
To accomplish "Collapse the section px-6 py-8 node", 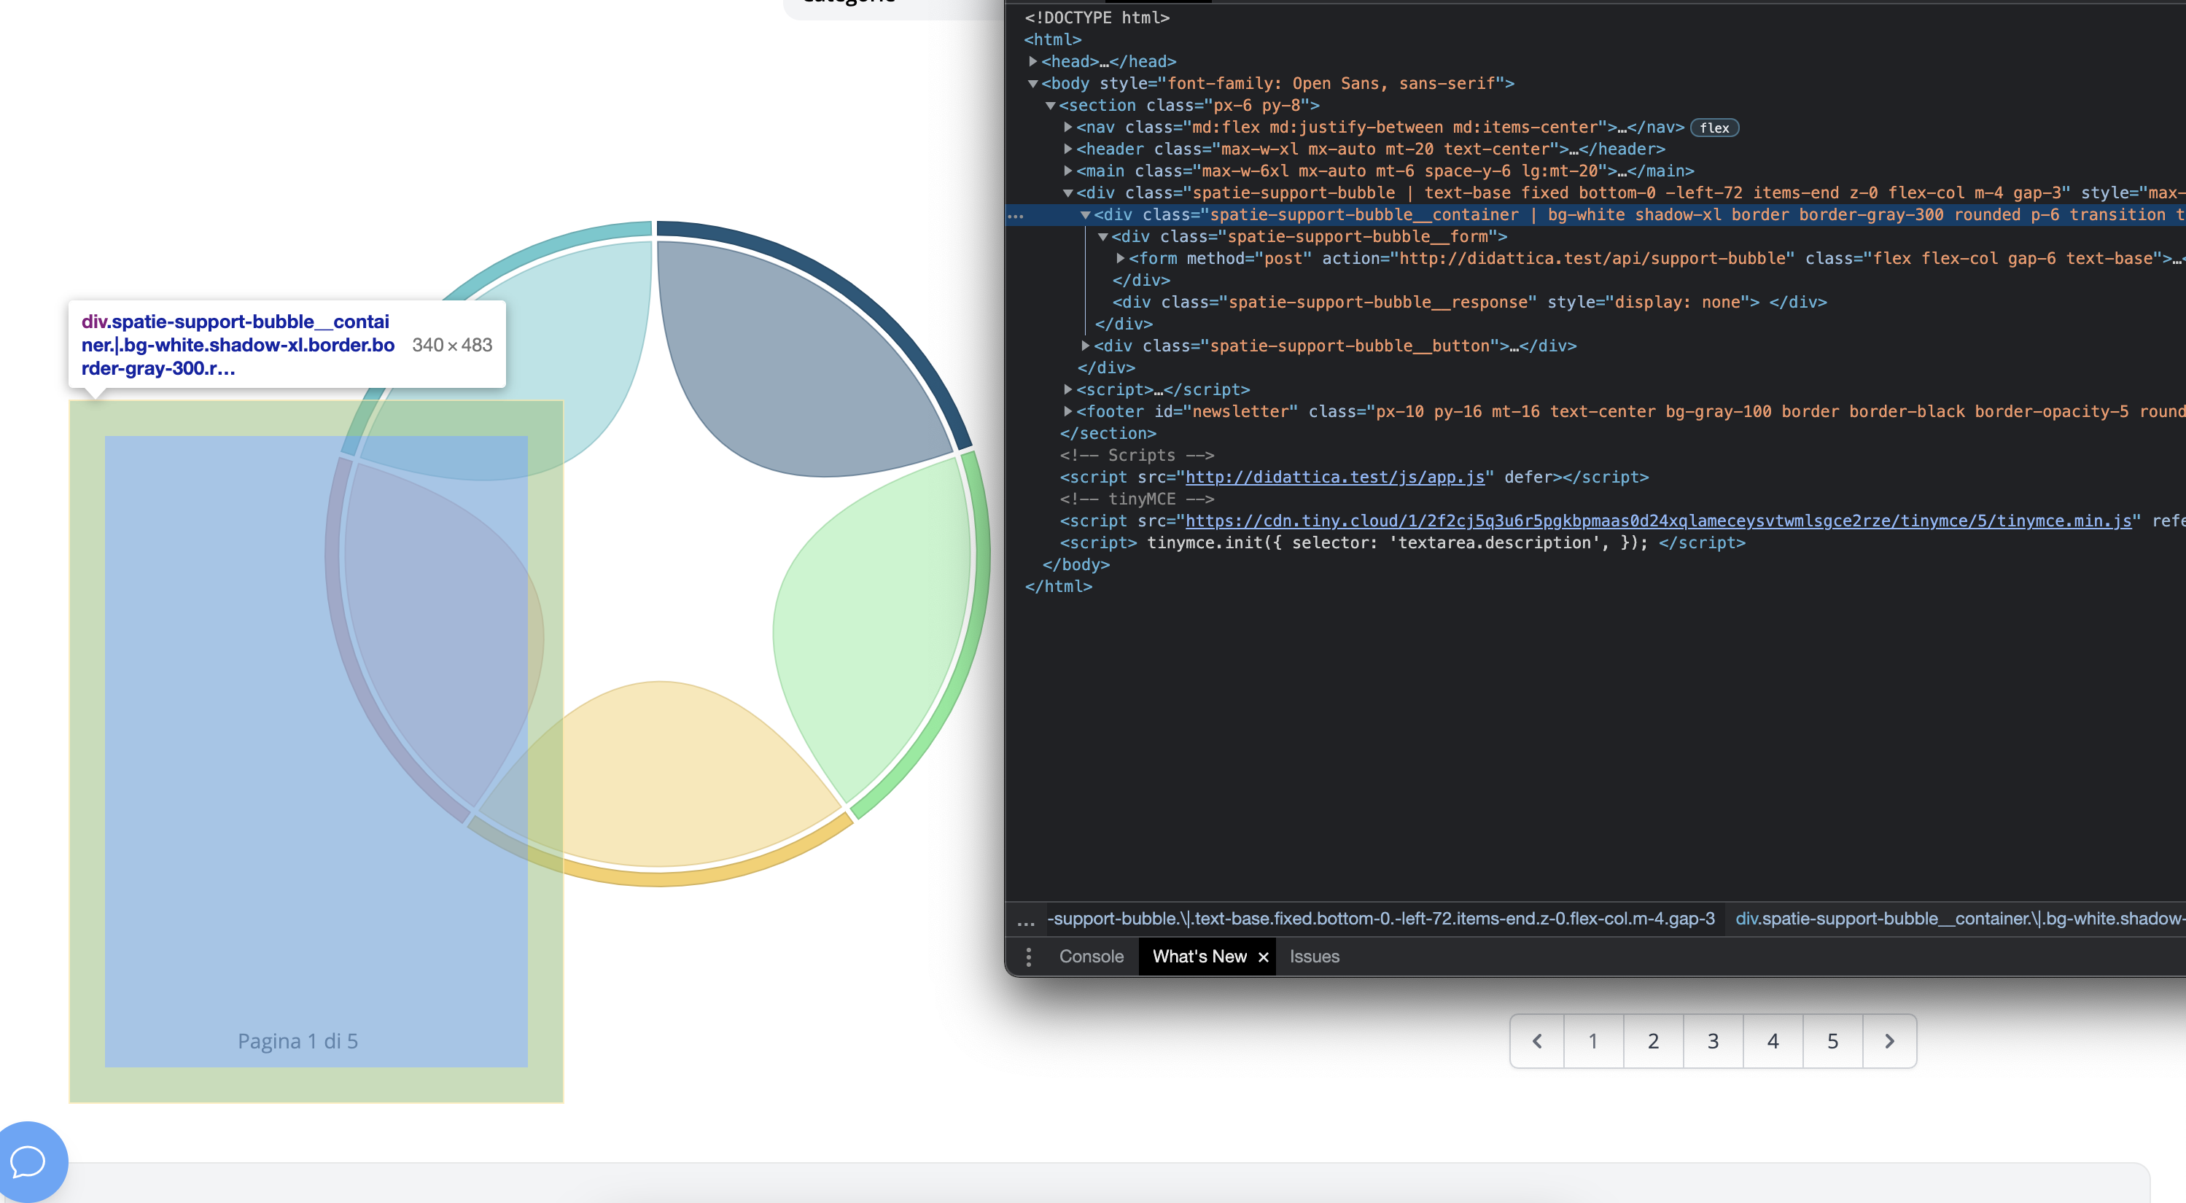I will [1051, 105].
